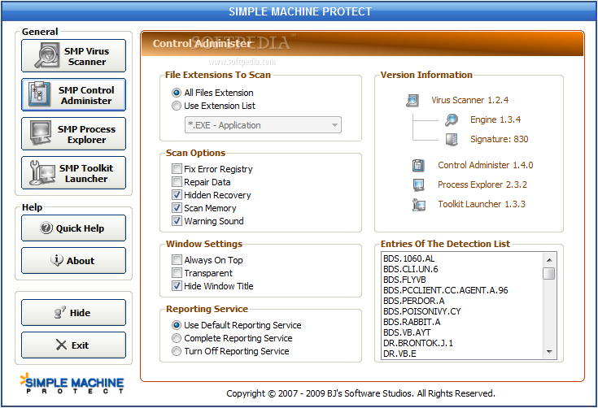Image resolution: width=598 pixels, height=408 pixels.
Task: Enable Always On Top checkbox
Action: click(x=177, y=260)
